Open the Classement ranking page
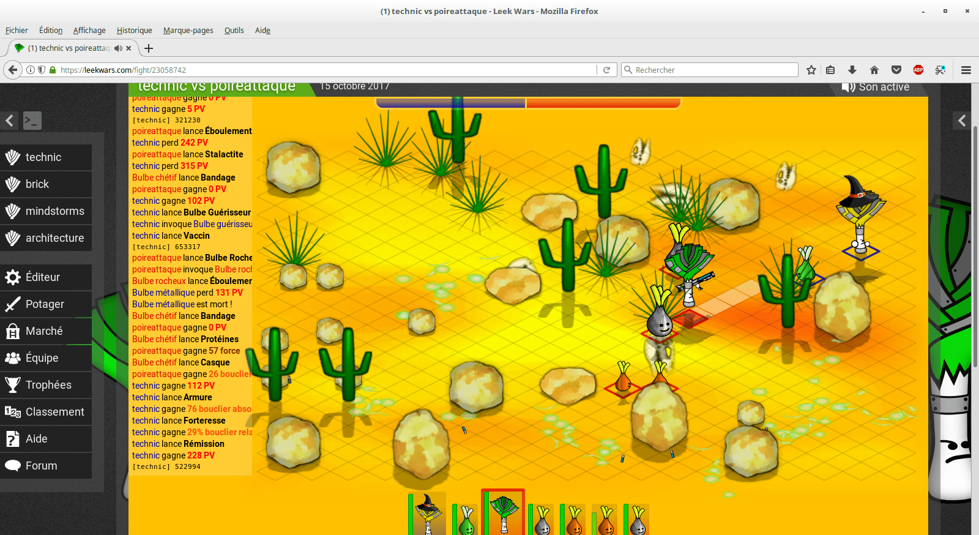 click(x=54, y=412)
